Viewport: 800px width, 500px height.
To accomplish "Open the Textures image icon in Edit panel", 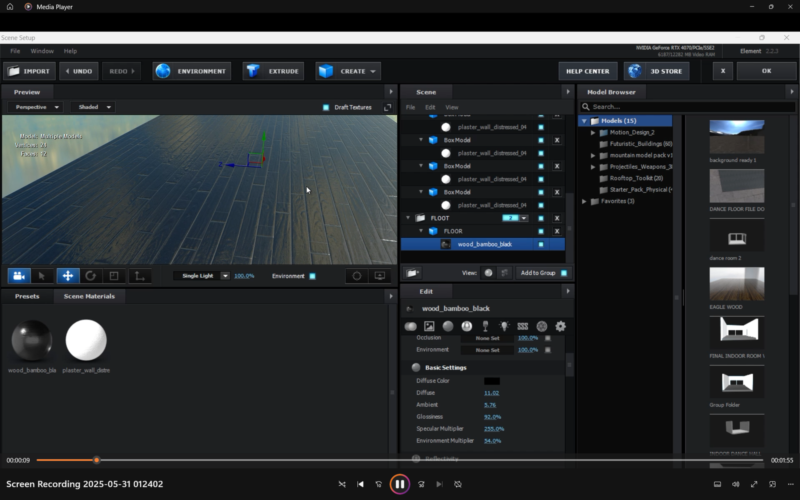I will click(429, 326).
